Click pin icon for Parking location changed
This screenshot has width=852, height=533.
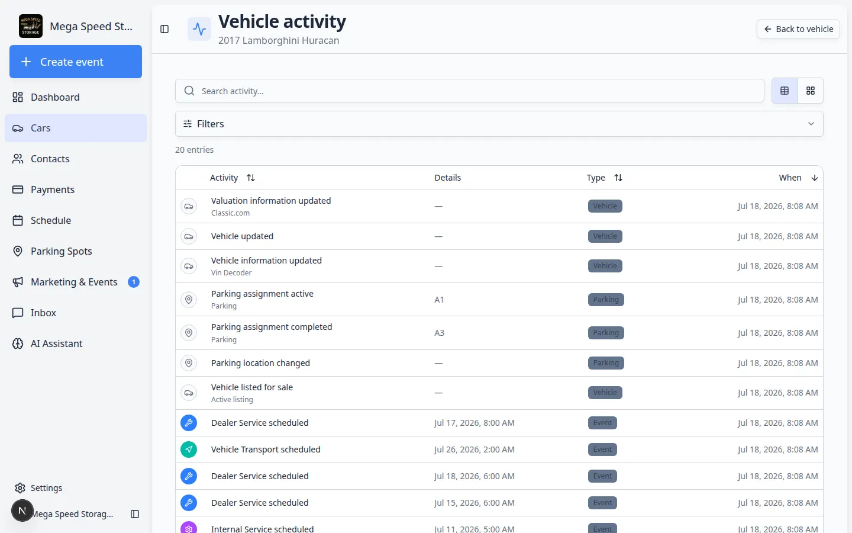tap(189, 363)
